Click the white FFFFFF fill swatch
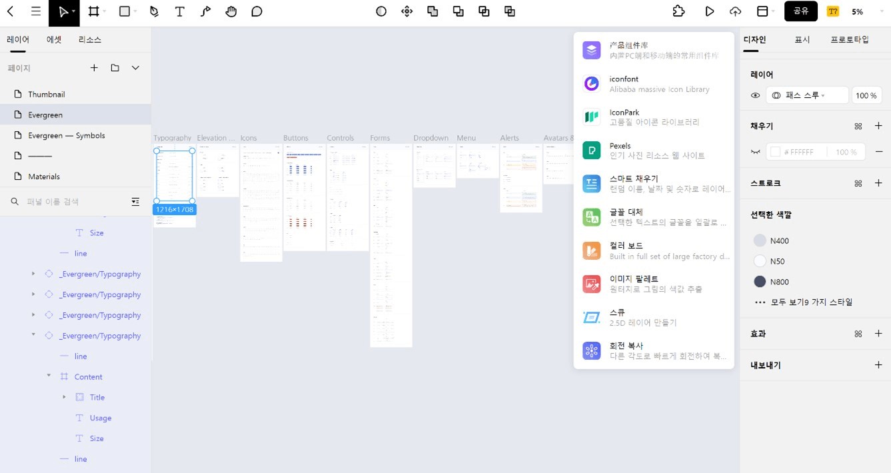Screen dimensions: 891x473 point(775,152)
